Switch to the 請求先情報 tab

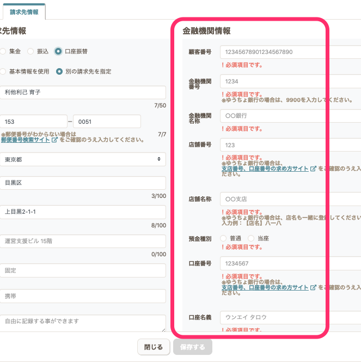pyautogui.click(x=24, y=11)
